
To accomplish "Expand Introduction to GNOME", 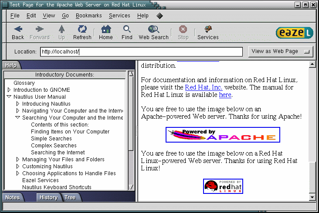I will pyautogui.click(x=9, y=90).
